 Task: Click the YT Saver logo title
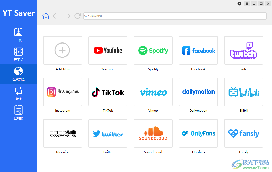click(19, 13)
